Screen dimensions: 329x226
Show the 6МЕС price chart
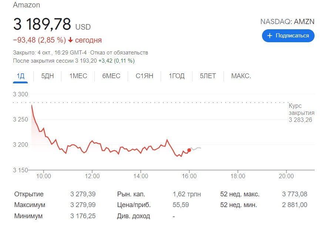coord(111,76)
